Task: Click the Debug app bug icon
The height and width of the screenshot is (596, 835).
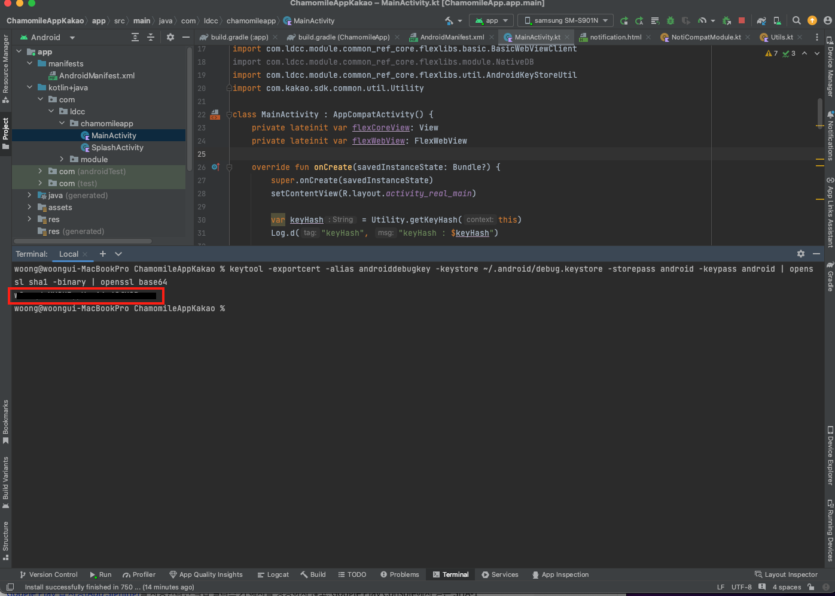Action: 671,20
